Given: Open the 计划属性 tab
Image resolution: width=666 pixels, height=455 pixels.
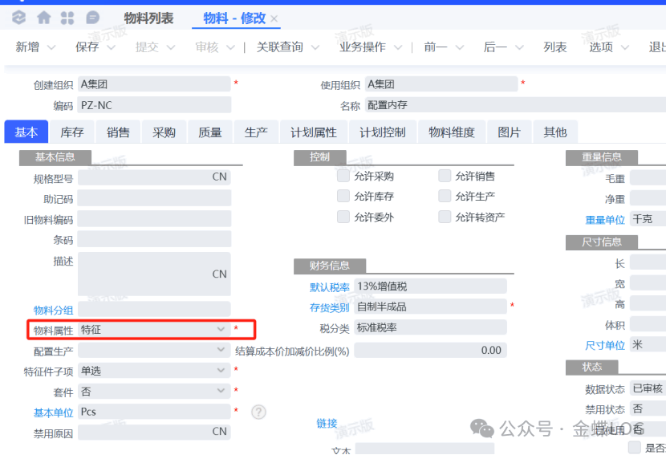Looking at the screenshot, I should pyautogui.click(x=314, y=132).
